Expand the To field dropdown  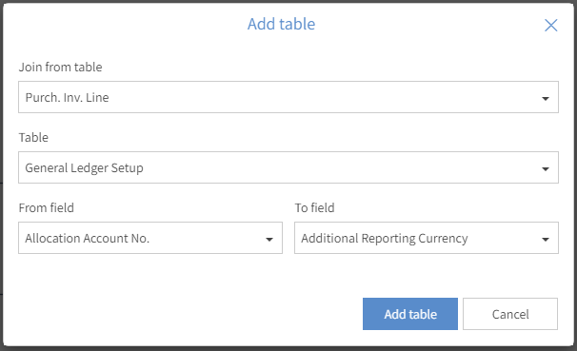click(427, 238)
